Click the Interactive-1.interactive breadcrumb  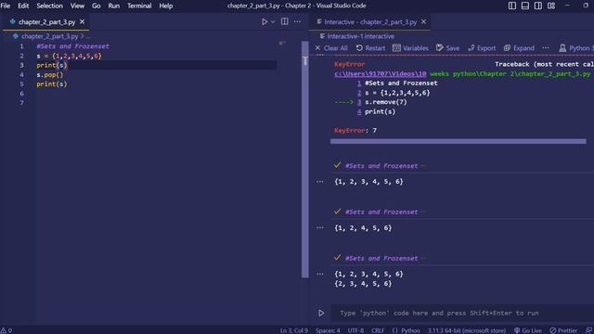pos(361,36)
